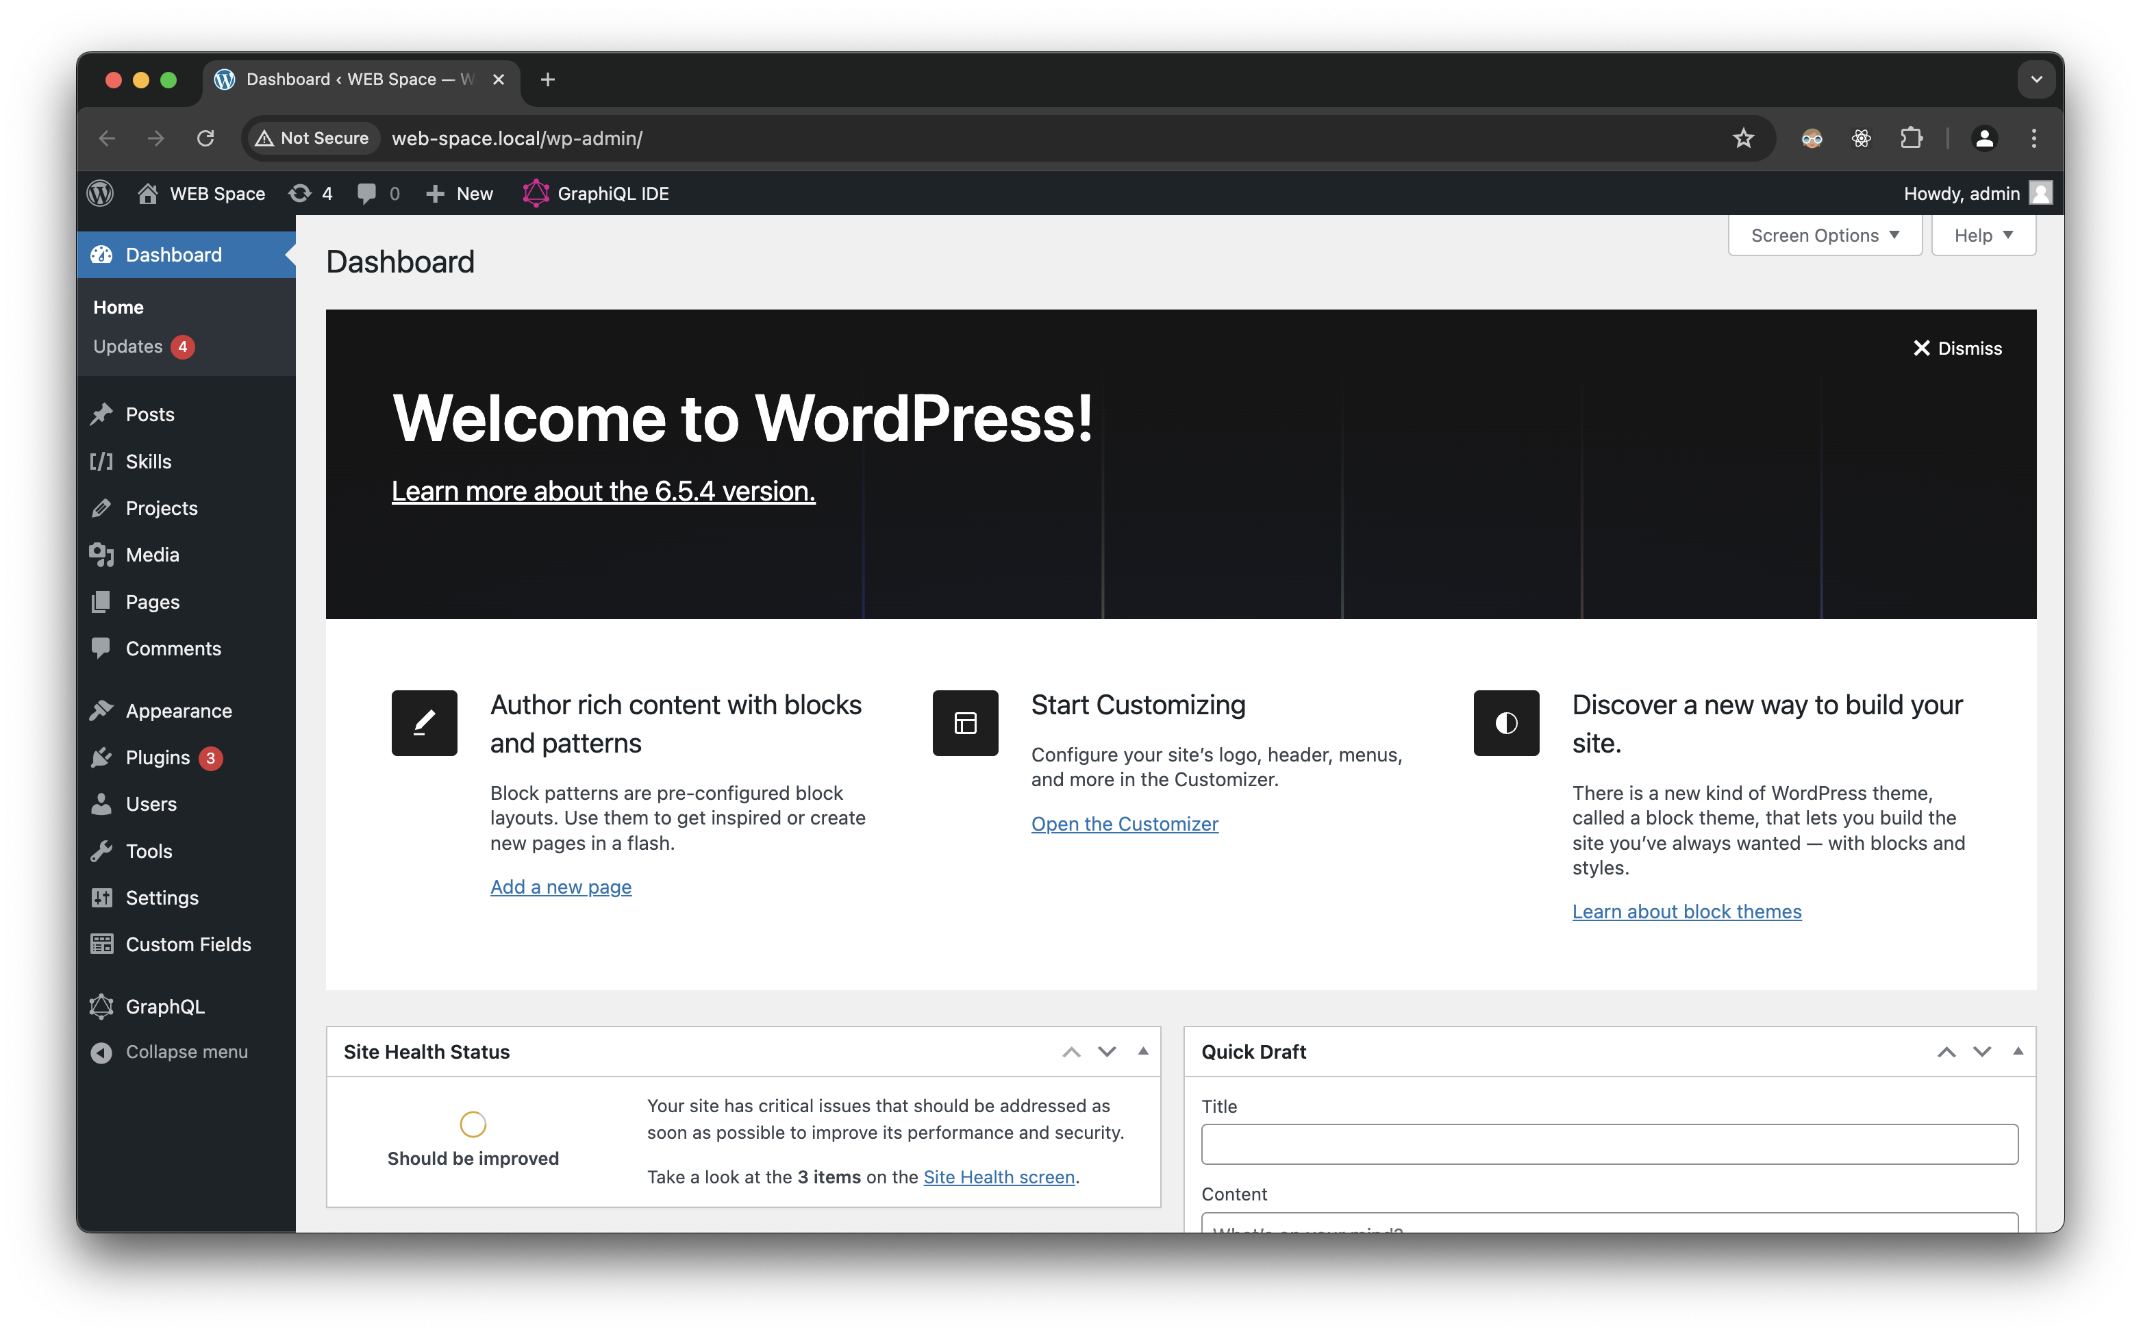2141x1334 pixels.
Task: Move the Quick Draft panel up
Action: [x=1945, y=1050]
